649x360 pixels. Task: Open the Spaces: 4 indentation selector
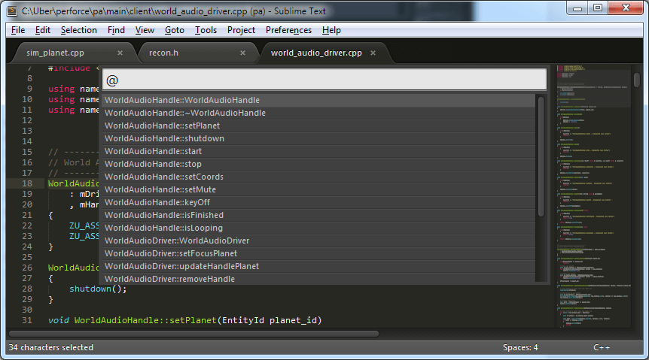coord(520,347)
